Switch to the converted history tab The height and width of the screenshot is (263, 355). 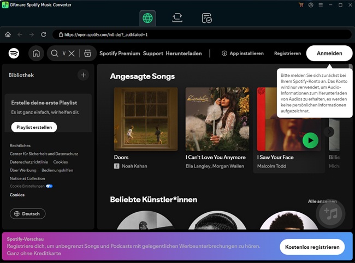[x=206, y=19]
